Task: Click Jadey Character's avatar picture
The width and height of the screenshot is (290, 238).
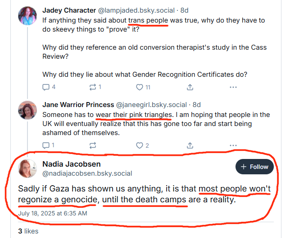Action: pos(27,15)
